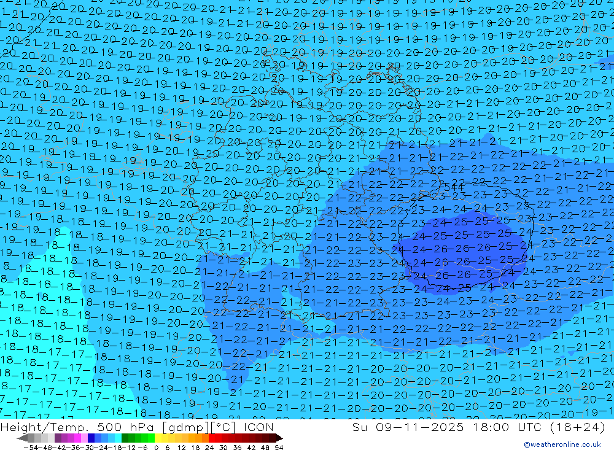The image size is (614, 450).
Task: Click the '-48' legend value
Action: 45,448
